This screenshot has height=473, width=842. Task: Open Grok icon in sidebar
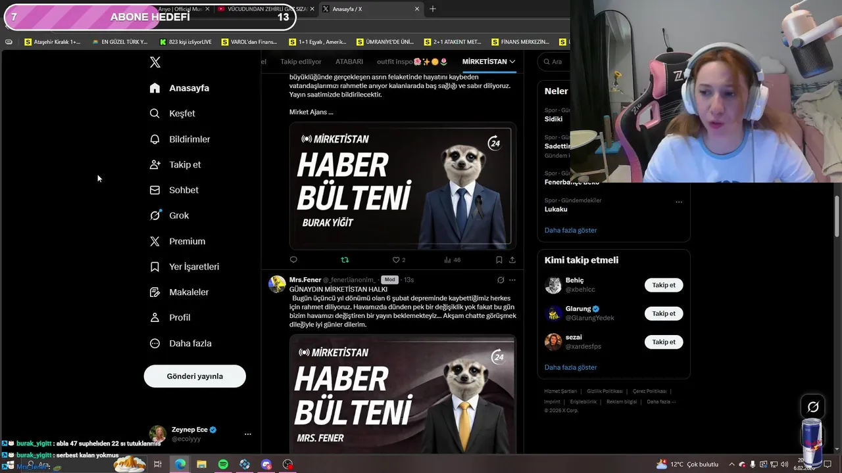pos(155,215)
